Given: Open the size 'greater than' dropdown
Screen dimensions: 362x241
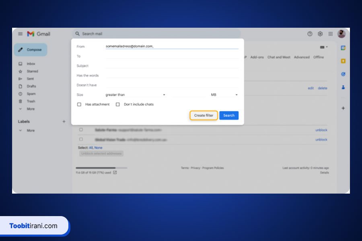Looking at the screenshot, I should [135, 95].
